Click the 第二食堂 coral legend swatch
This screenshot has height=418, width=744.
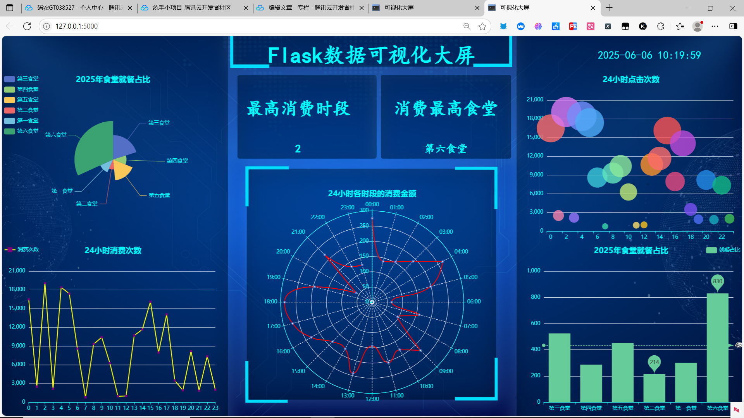click(x=10, y=110)
